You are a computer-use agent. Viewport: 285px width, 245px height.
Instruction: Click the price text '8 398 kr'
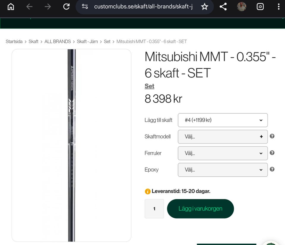pyautogui.click(x=163, y=99)
